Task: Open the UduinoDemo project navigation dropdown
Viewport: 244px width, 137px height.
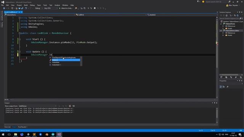Action: (40, 15)
